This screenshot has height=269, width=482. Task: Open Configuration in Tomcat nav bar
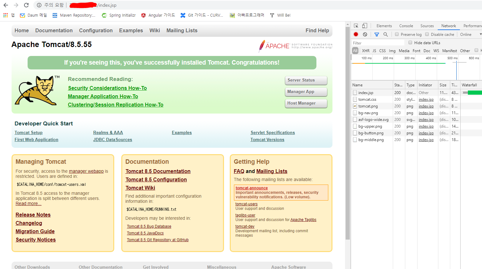pos(96,30)
